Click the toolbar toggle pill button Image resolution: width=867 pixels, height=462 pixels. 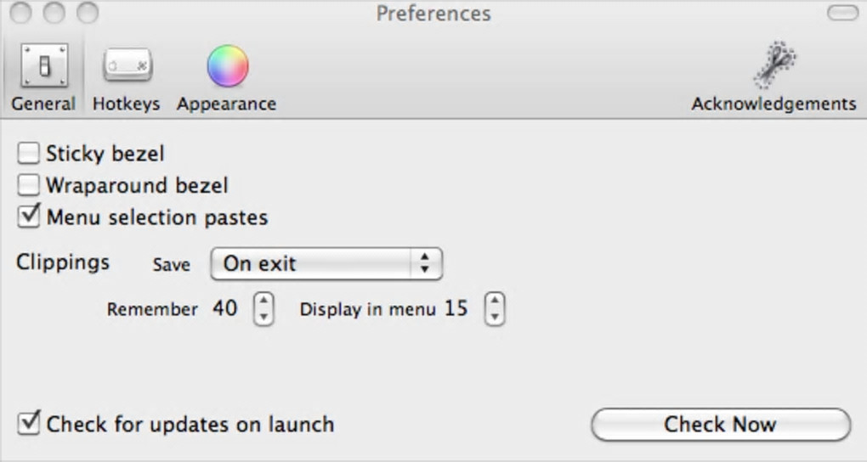841,14
